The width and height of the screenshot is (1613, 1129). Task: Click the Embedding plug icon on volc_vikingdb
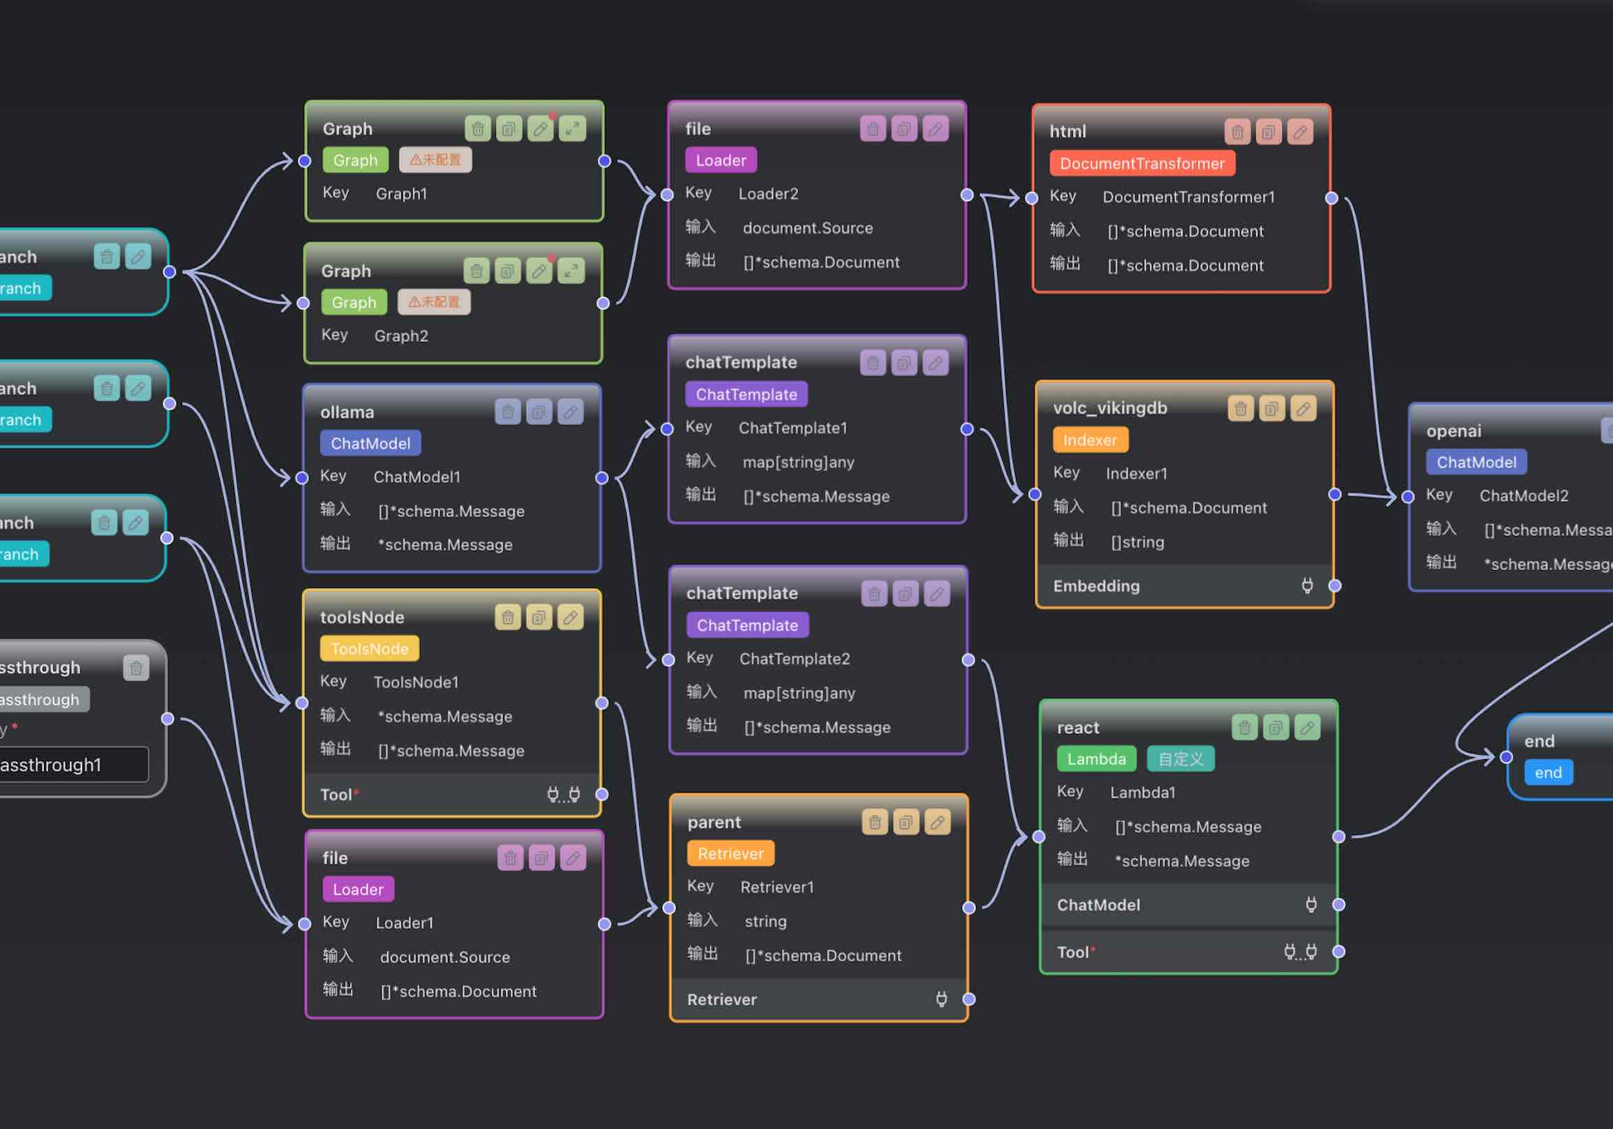1307,585
